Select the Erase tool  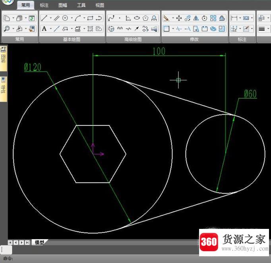click(166, 18)
